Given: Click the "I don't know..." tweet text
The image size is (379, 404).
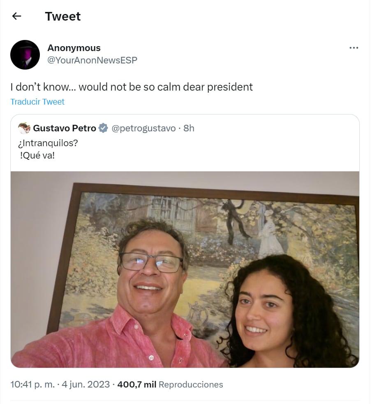Looking at the screenshot, I should pos(131,87).
